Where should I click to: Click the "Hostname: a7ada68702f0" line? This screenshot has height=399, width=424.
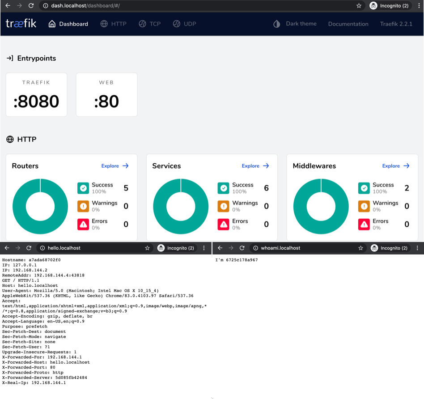(x=31, y=260)
